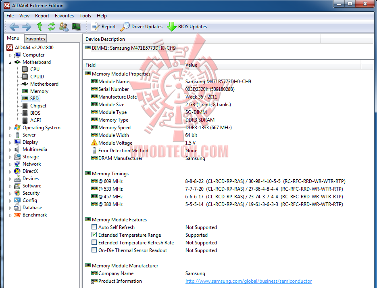This screenshot has height=288, width=377.
Task: Open the Help menu
Action: coord(102,16)
